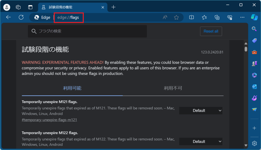This screenshot has width=261, height=150.
Task: Open the Read Aloud icon
Action: (165, 17)
